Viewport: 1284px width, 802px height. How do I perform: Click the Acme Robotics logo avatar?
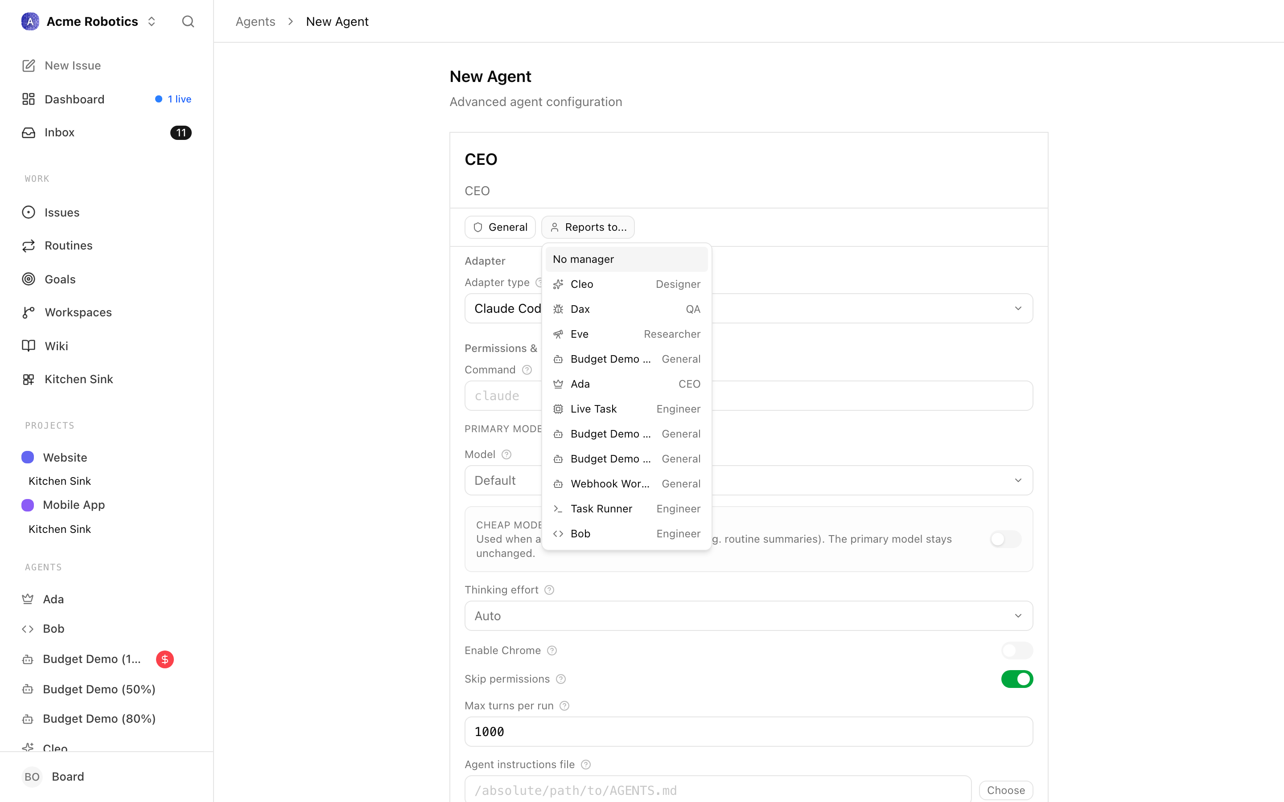click(30, 21)
